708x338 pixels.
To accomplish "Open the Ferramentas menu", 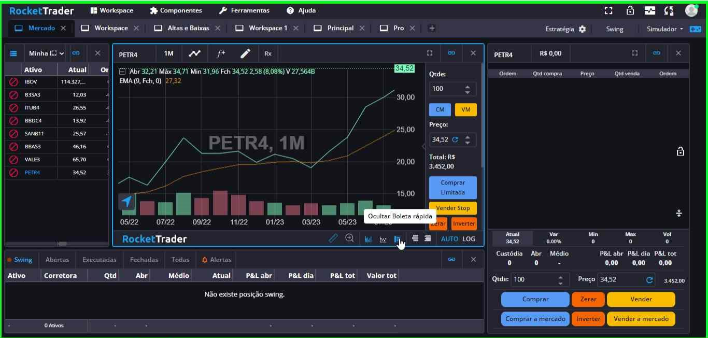I will point(244,10).
